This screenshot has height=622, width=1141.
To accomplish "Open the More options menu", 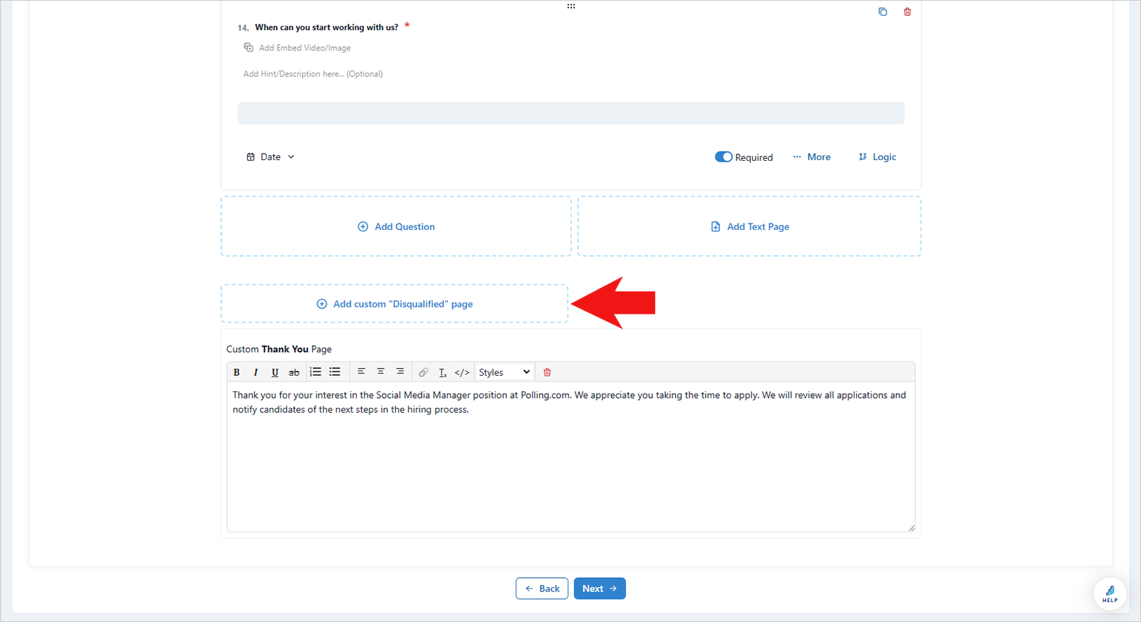I will pos(811,157).
